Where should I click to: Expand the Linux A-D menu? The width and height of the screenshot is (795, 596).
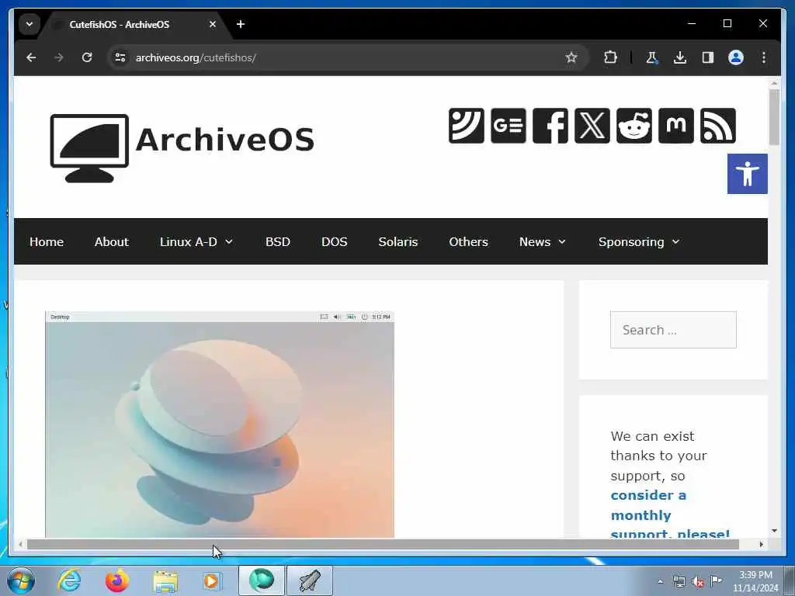pyautogui.click(x=196, y=242)
